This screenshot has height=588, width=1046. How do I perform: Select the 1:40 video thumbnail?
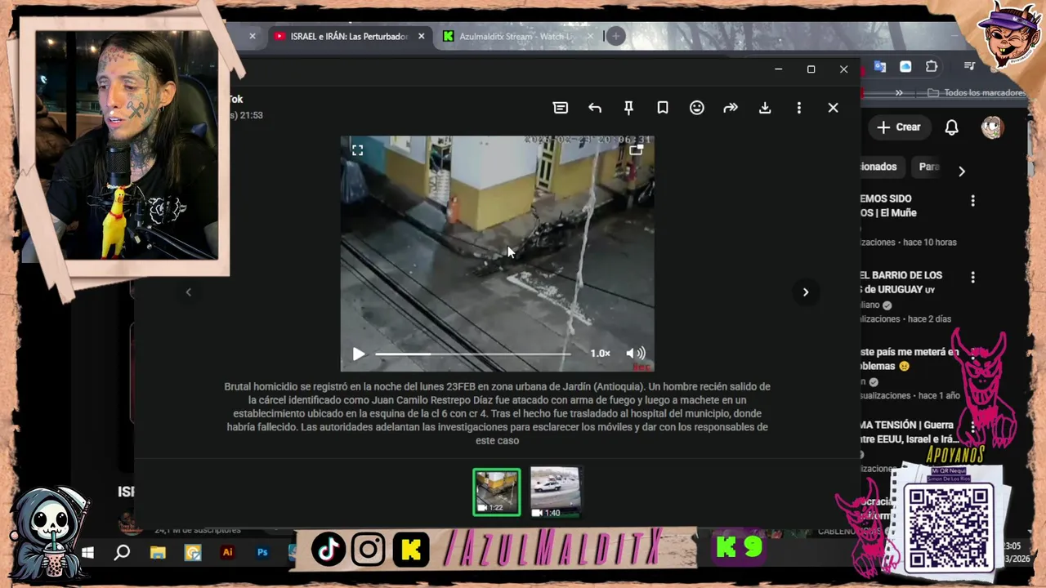(555, 492)
